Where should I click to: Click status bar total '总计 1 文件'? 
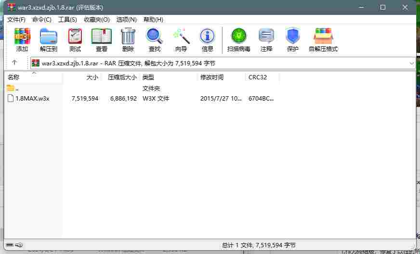click(237, 245)
